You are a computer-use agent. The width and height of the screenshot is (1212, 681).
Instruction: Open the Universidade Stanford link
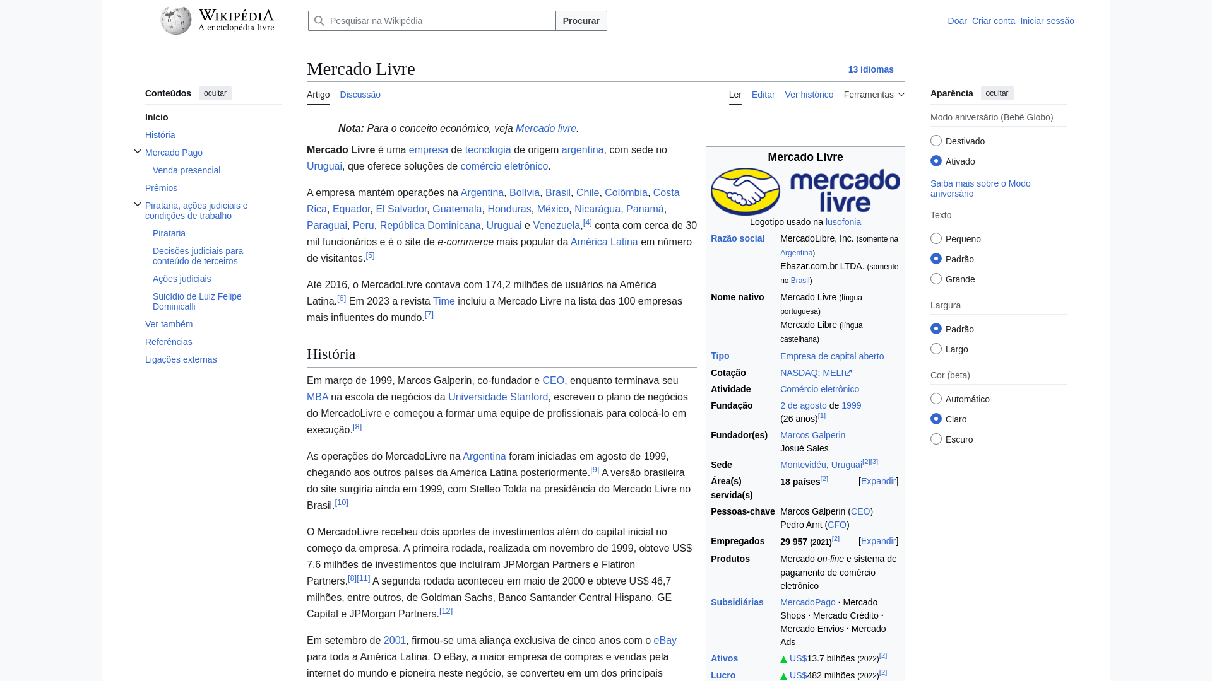click(498, 397)
